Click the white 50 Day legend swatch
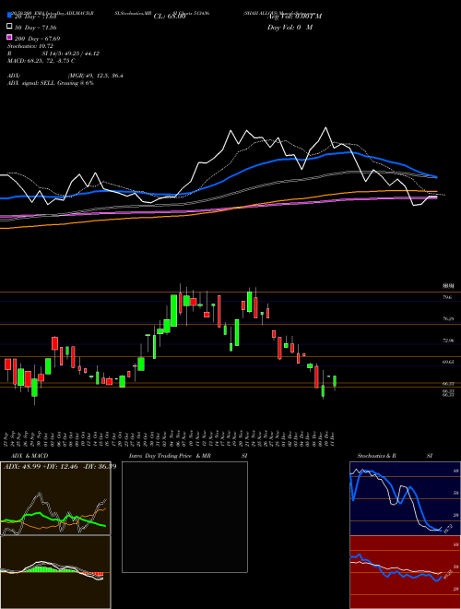 9,27
